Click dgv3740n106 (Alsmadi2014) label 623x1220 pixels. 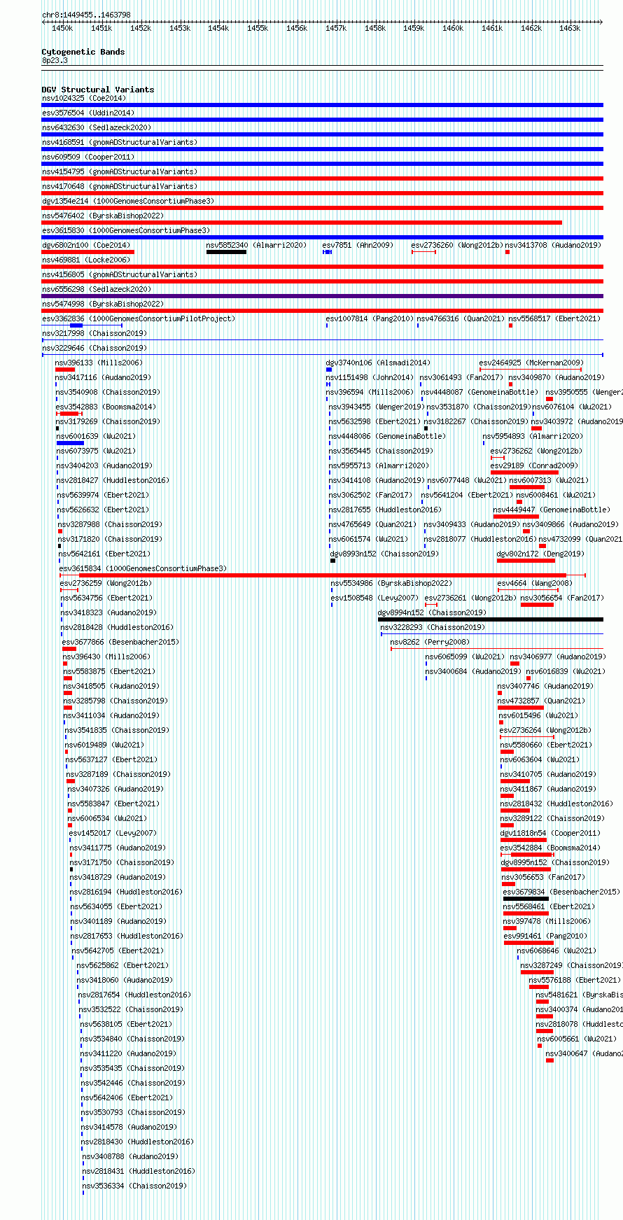378,363
